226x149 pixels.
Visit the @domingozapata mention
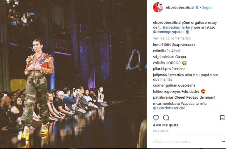[x=168, y=32]
